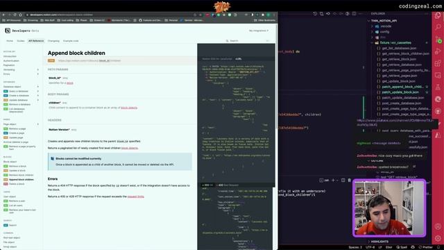
Task: Open the API Reference tab
Action: [36, 41]
